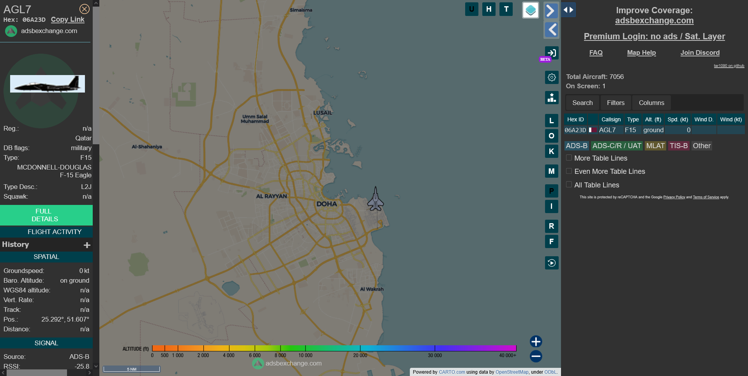Open the Map Help link
The image size is (748, 376).
pos(641,52)
